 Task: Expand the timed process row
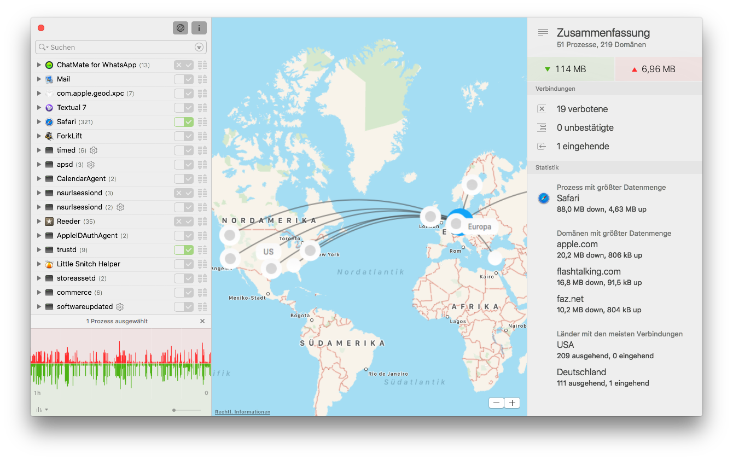click(x=39, y=150)
